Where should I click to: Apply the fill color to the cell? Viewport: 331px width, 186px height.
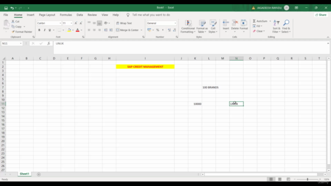[69, 30]
